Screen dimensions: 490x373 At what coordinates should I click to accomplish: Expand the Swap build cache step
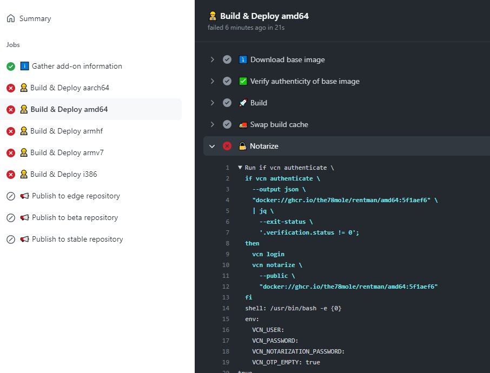(x=213, y=124)
